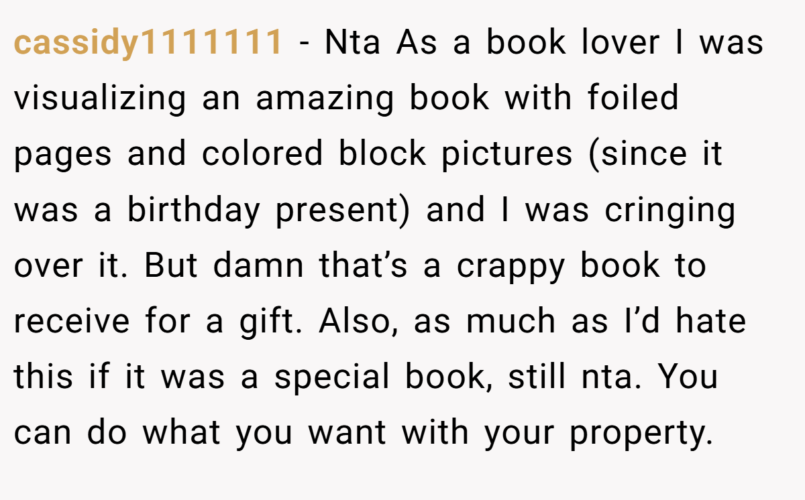Click the word "cringing"

coord(670,211)
